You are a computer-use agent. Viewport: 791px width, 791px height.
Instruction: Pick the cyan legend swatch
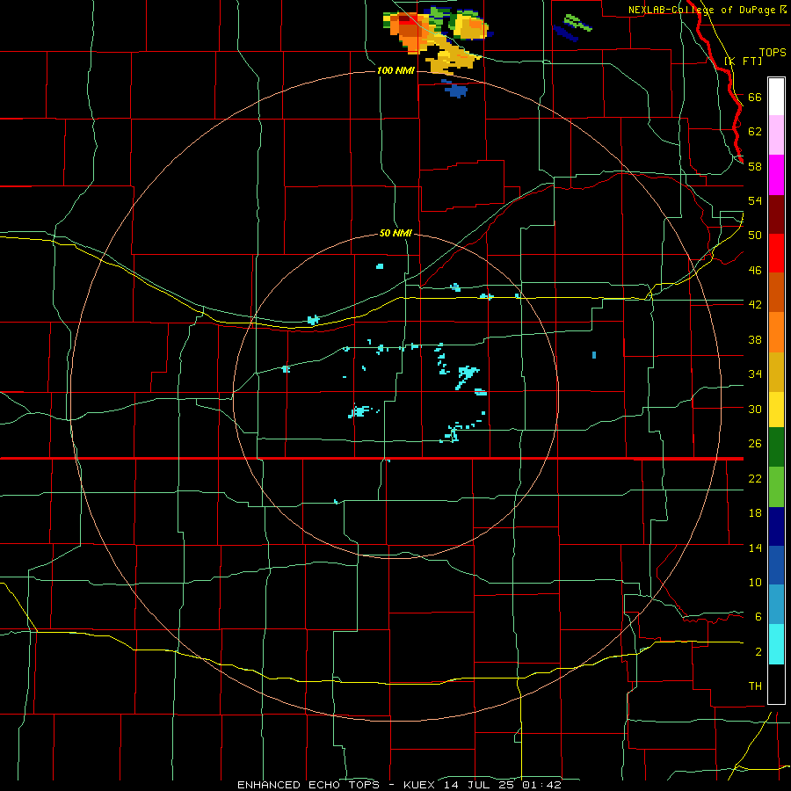click(x=776, y=644)
